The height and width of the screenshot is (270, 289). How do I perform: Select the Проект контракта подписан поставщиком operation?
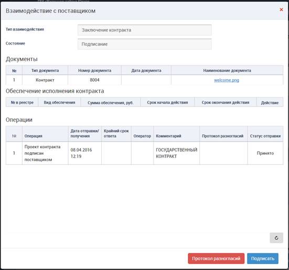tap(42, 153)
